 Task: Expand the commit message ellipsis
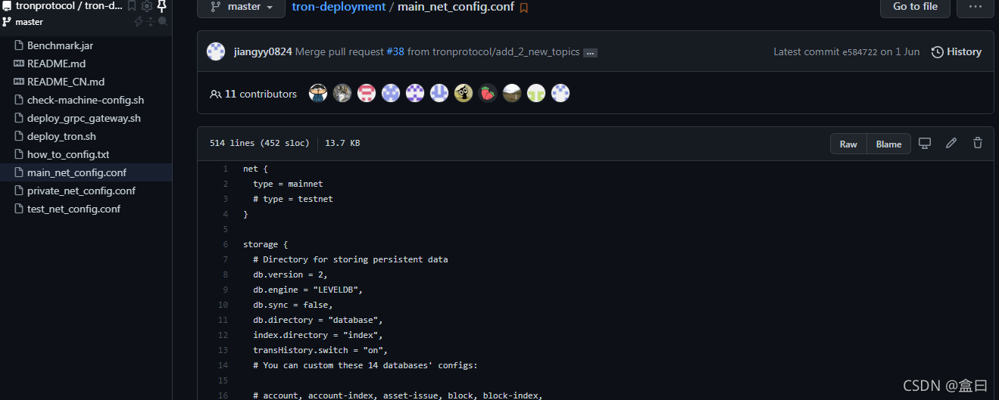pyautogui.click(x=591, y=53)
